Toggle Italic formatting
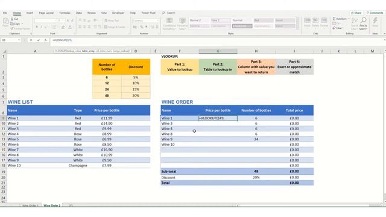Viewport: 386px width, 217px height. tap(41, 27)
